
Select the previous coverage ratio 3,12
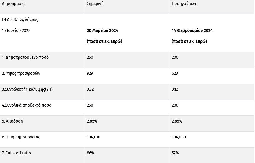tap(175, 89)
